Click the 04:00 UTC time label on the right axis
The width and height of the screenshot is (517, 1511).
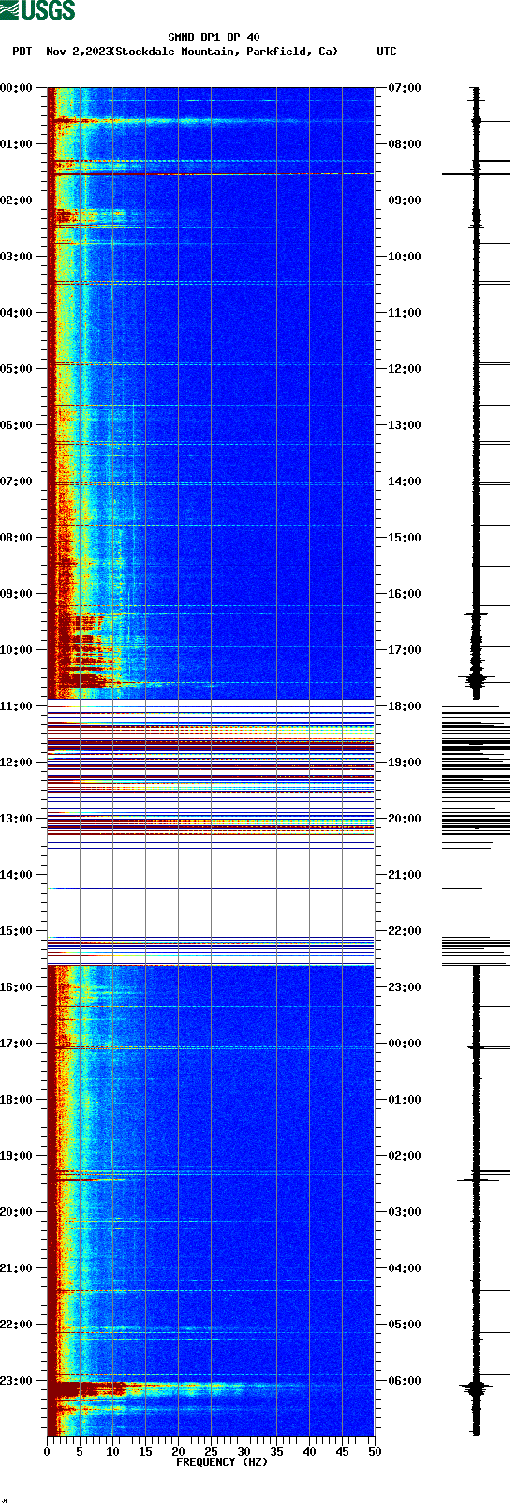coord(404,1268)
